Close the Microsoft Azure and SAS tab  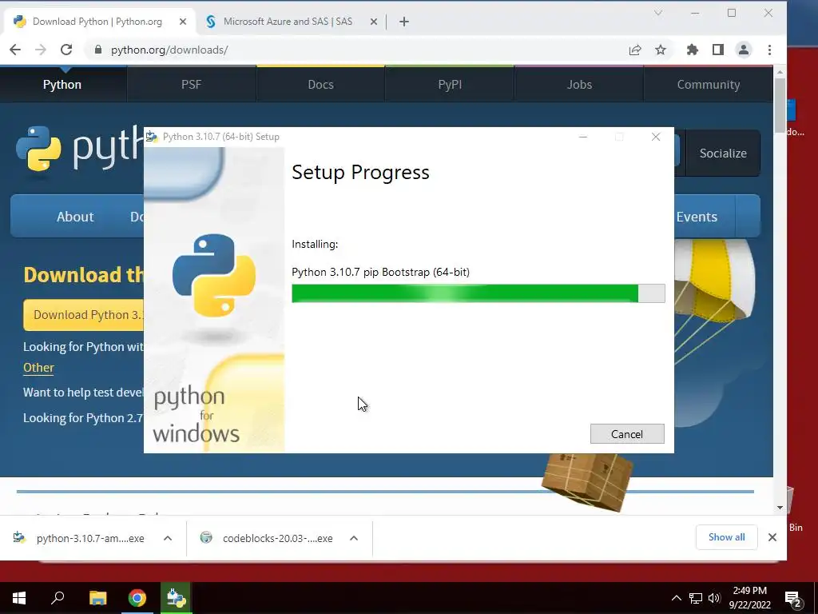[x=374, y=22]
